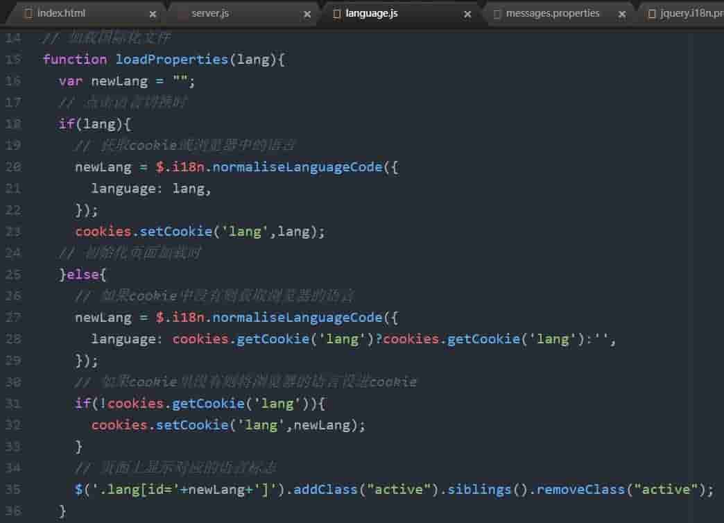
Task: Close the index.html tab
Action: 153,15
